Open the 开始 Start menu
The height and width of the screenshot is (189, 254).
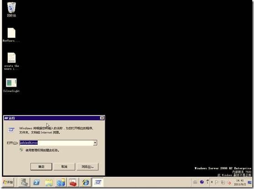pos(8,182)
